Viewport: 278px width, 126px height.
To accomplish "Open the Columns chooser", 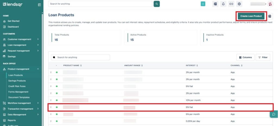I will (x=245, y=57).
